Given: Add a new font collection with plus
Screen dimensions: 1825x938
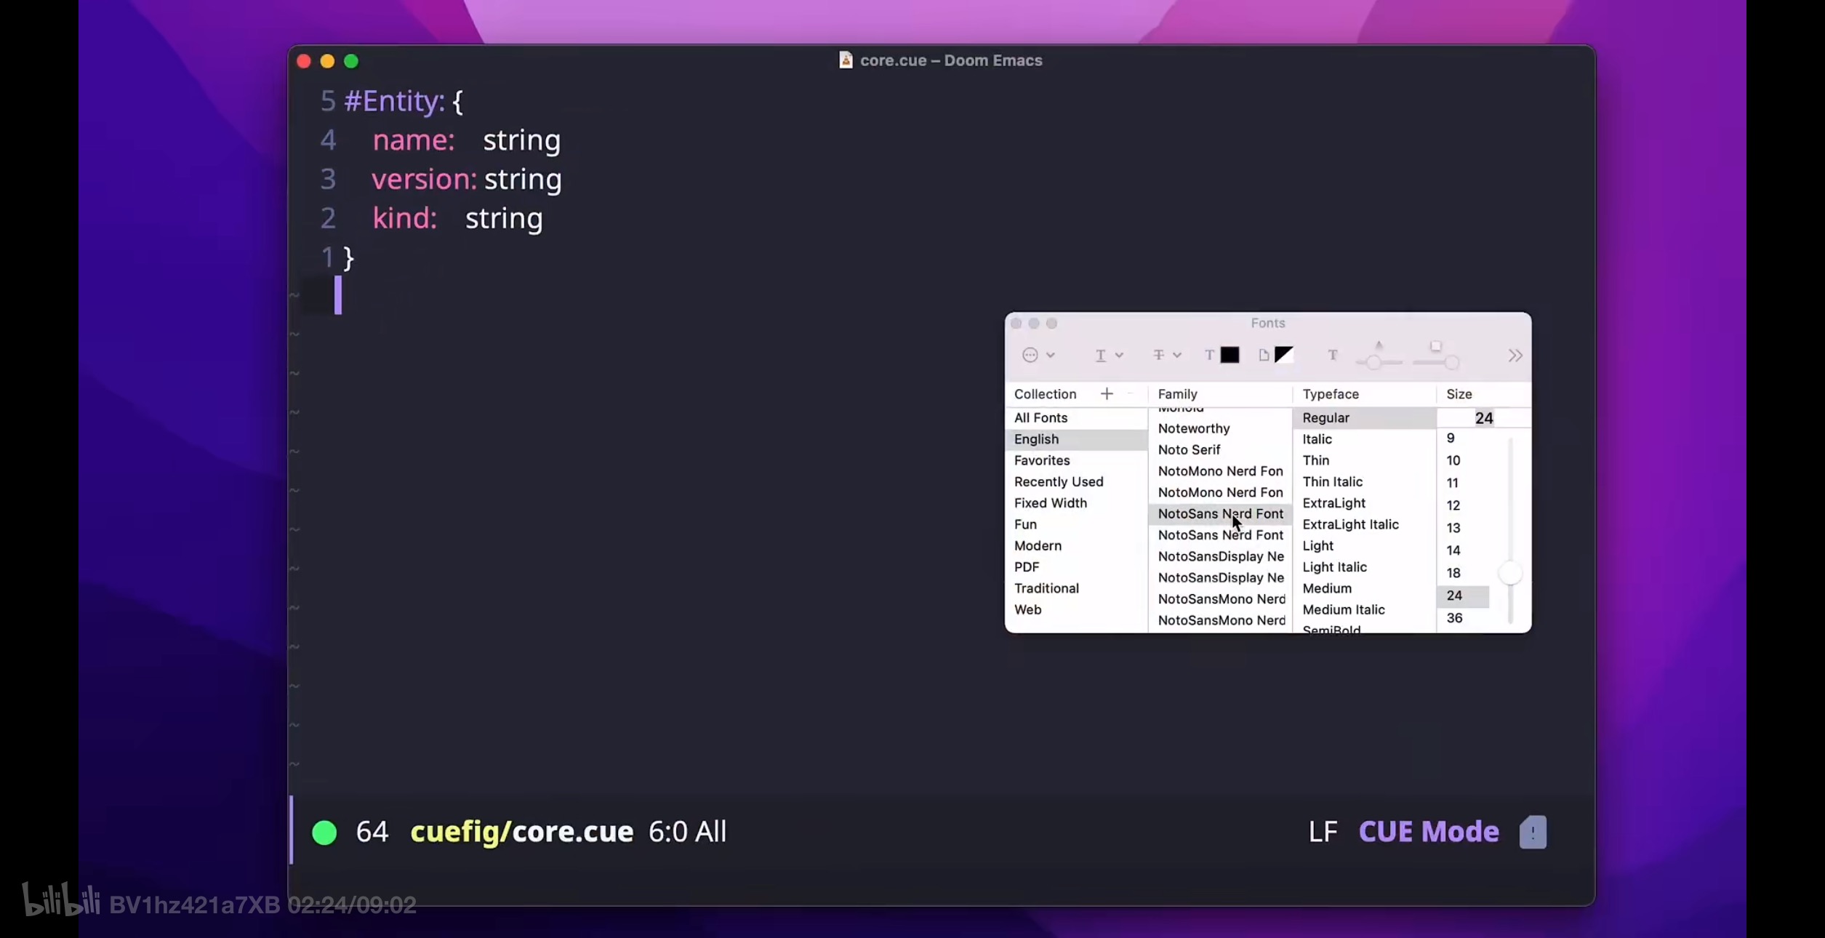Looking at the screenshot, I should tap(1107, 393).
